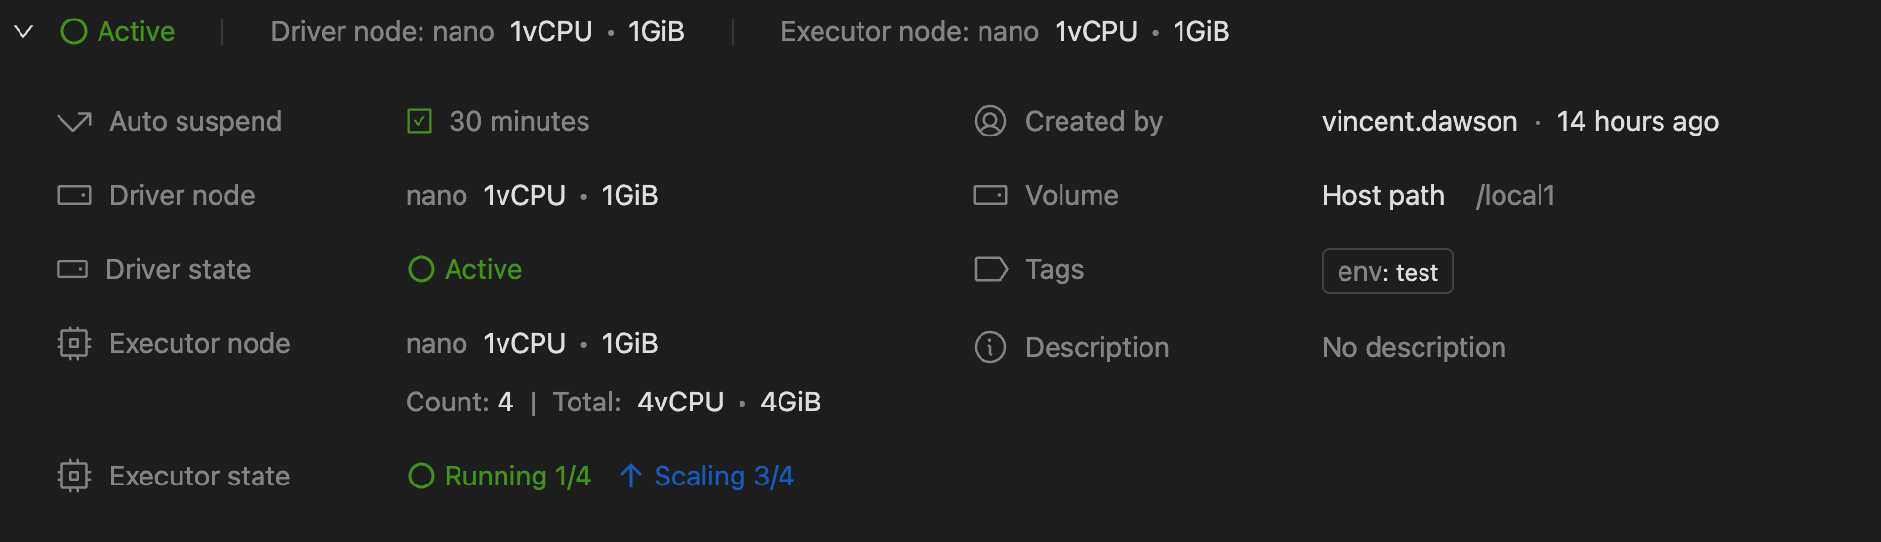The width and height of the screenshot is (1881, 542).
Task: Click the Scaling 3/4 status
Action: 724,477
